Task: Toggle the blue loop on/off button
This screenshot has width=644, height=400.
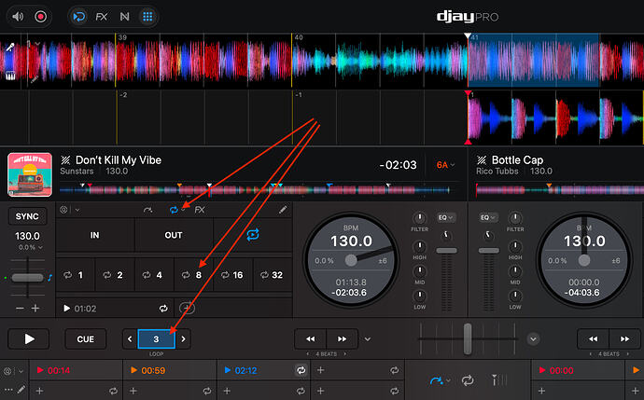Action: pos(253,235)
